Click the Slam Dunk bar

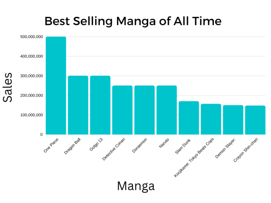tap(188, 118)
